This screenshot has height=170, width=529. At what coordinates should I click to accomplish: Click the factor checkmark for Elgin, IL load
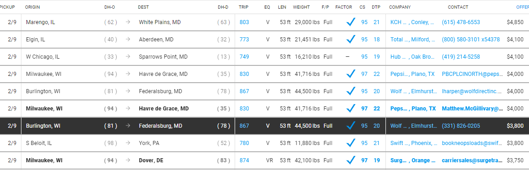point(351,40)
